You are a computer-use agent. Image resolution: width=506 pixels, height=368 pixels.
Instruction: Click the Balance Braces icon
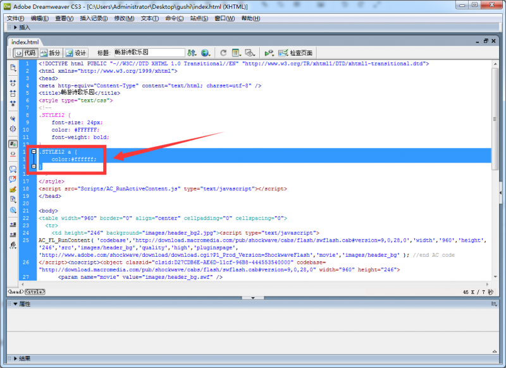click(x=13, y=129)
